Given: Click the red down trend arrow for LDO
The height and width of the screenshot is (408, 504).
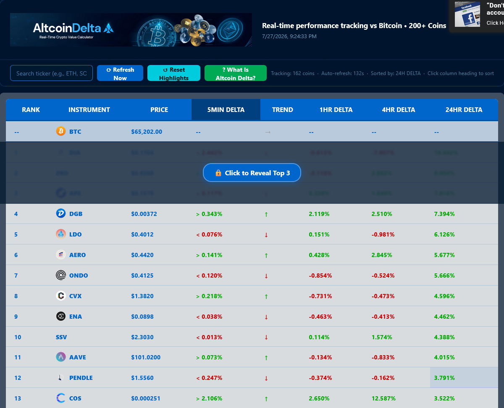Looking at the screenshot, I should [x=266, y=235].
